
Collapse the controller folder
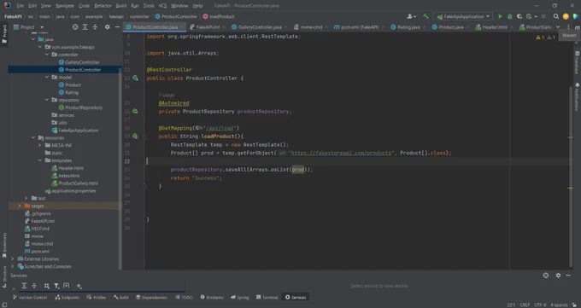(x=47, y=55)
